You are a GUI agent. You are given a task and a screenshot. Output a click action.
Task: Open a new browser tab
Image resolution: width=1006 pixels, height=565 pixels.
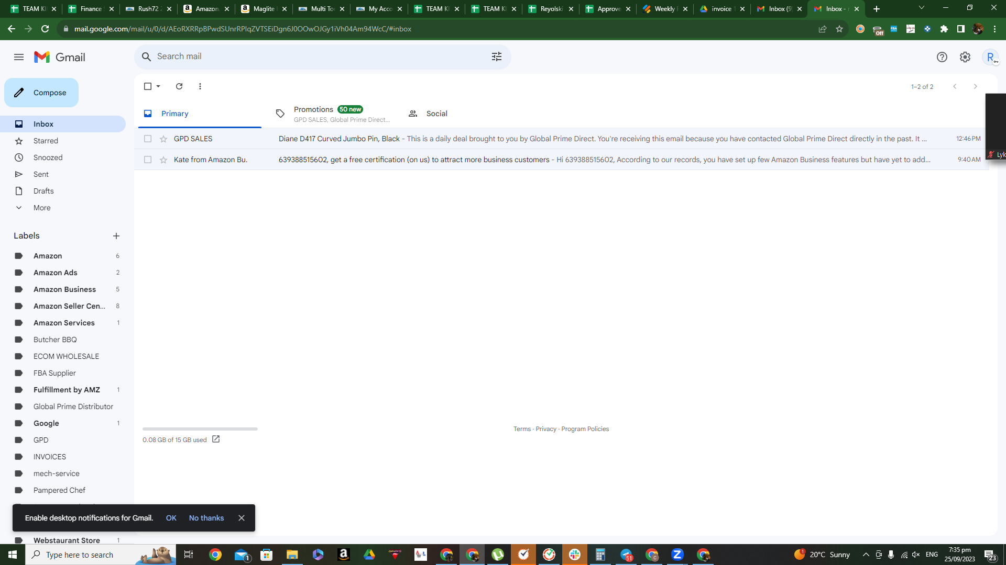tap(877, 9)
